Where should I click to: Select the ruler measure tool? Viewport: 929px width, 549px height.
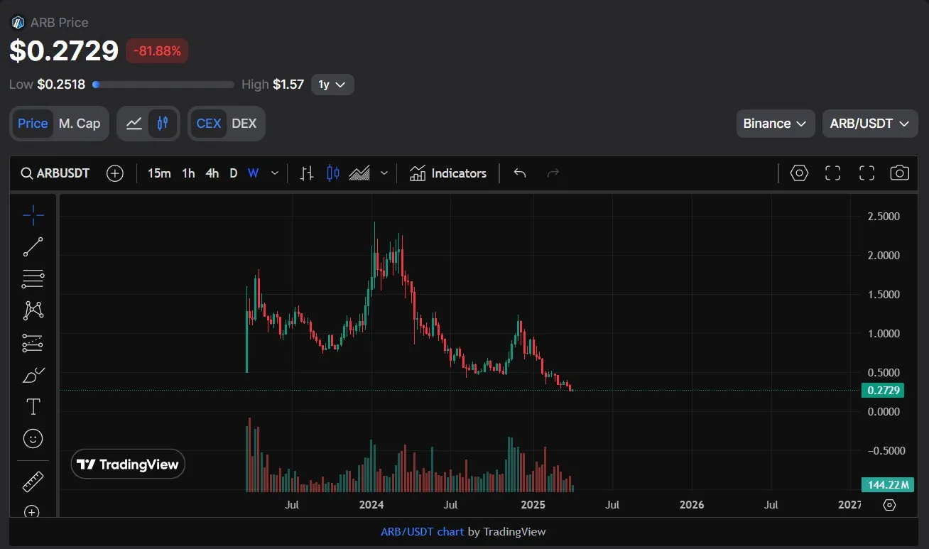33,482
